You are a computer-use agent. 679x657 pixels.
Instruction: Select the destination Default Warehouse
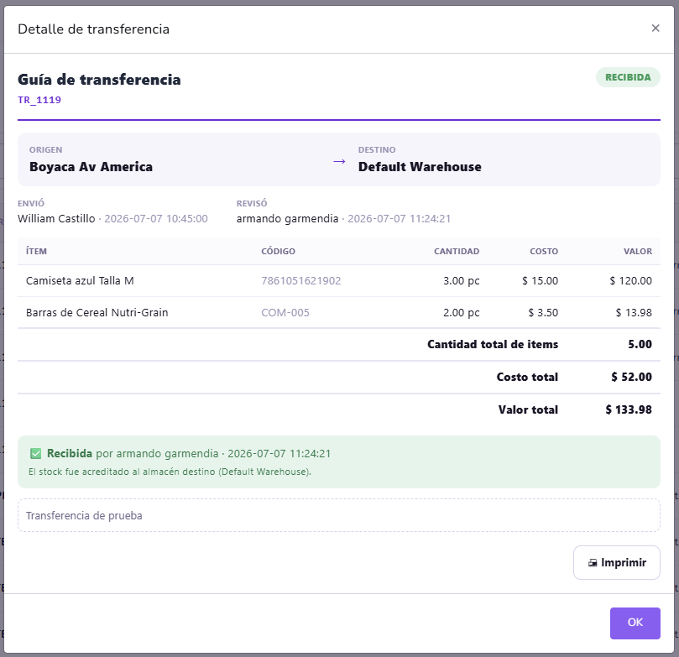click(x=420, y=167)
